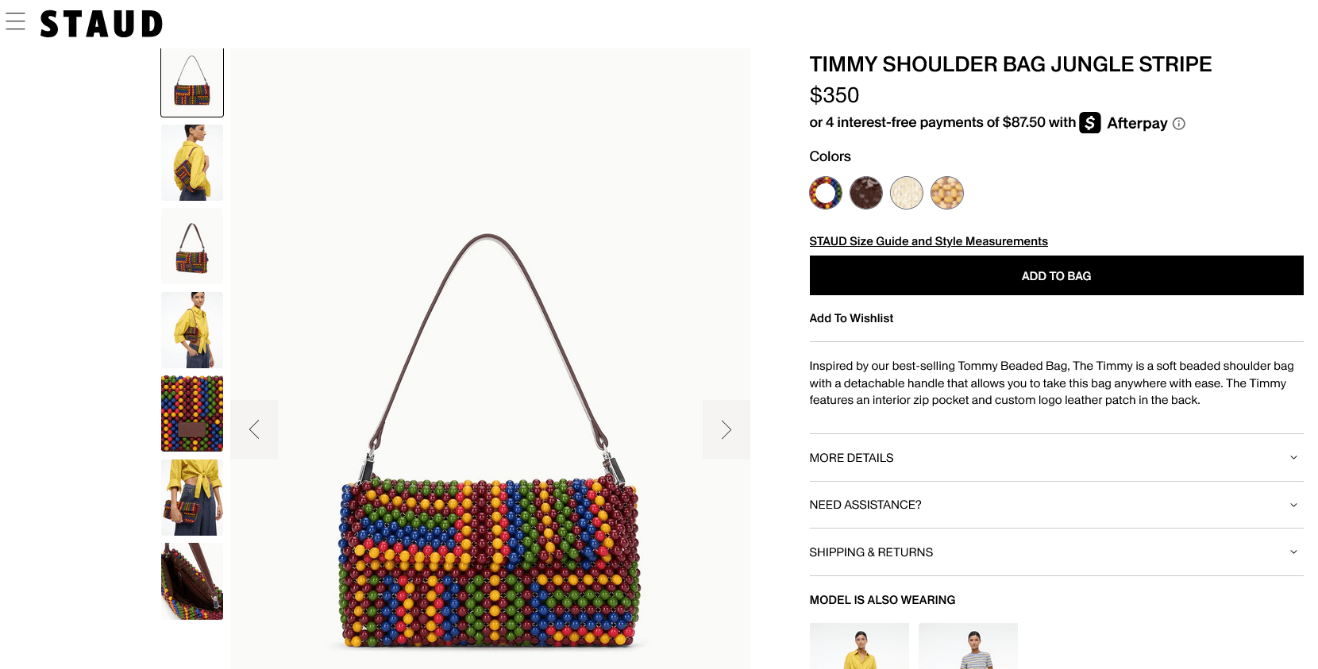
Task: Add item to wishlist
Action: tap(851, 318)
